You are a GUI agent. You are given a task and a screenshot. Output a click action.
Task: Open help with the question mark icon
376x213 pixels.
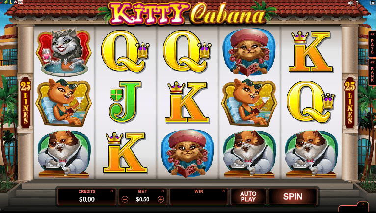[x=357, y=3]
